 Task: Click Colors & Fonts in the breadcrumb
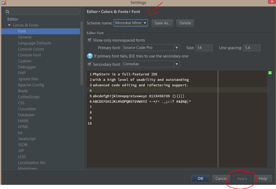pos(115,12)
